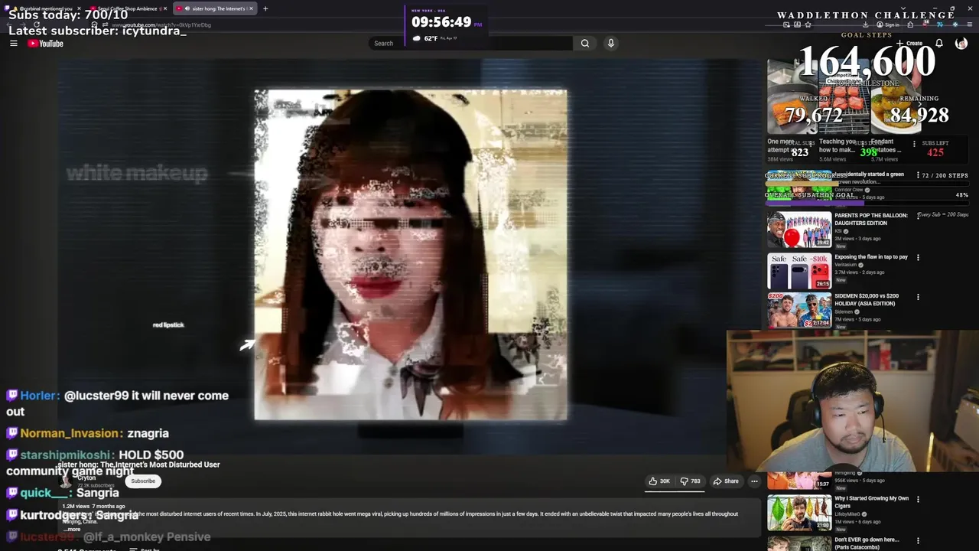Close the Seoul Coffee Shop Ambience tab
979x551 pixels.
164,8
